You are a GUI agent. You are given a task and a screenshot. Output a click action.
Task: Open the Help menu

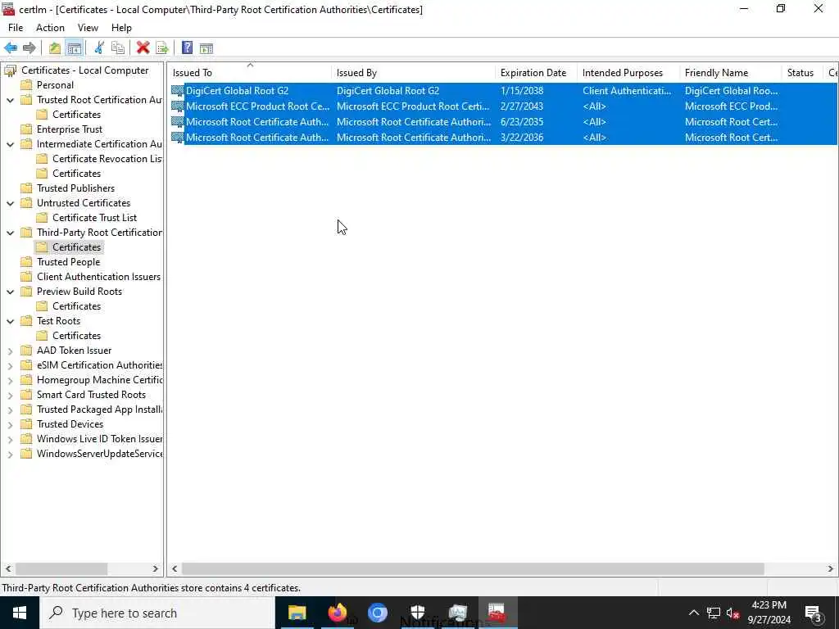tap(121, 28)
